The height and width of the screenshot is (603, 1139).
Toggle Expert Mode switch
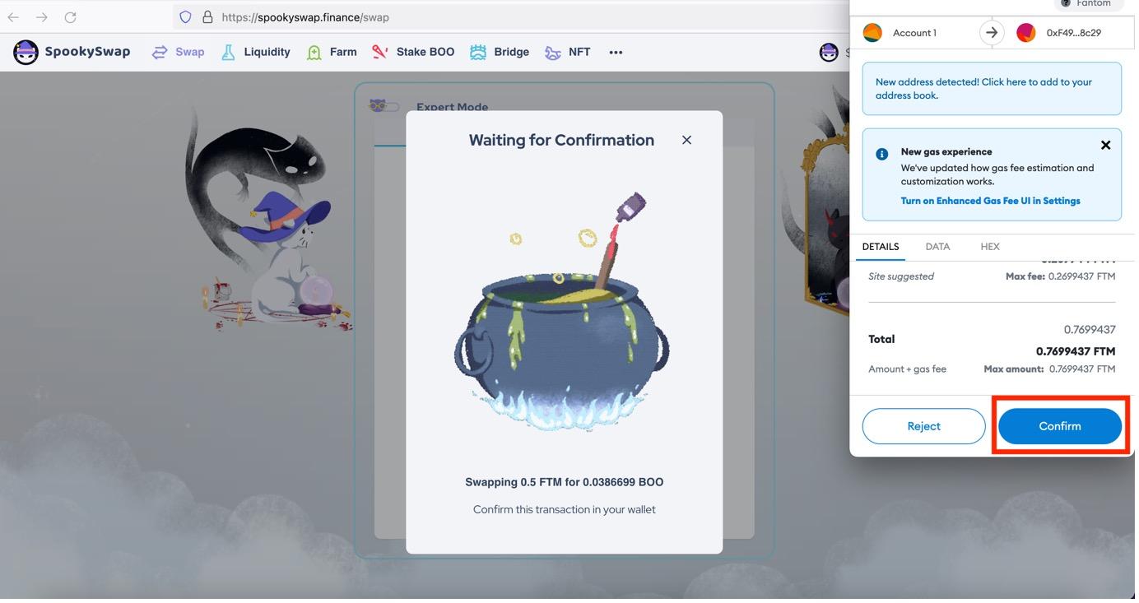pos(384,106)
